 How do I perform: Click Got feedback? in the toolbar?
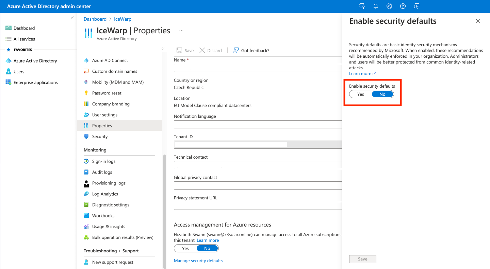pyautogui.click(x=251, y=50)
